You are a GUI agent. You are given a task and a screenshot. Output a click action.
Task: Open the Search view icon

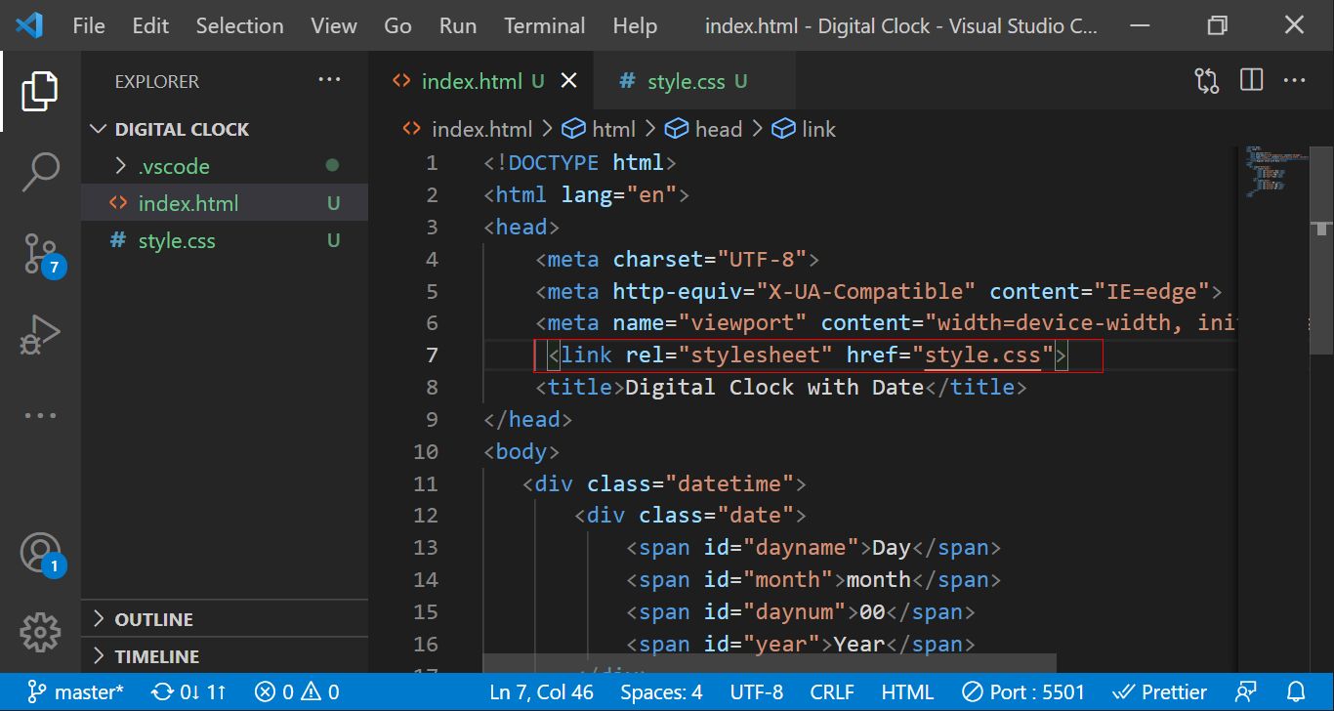(x=40, y=172)
